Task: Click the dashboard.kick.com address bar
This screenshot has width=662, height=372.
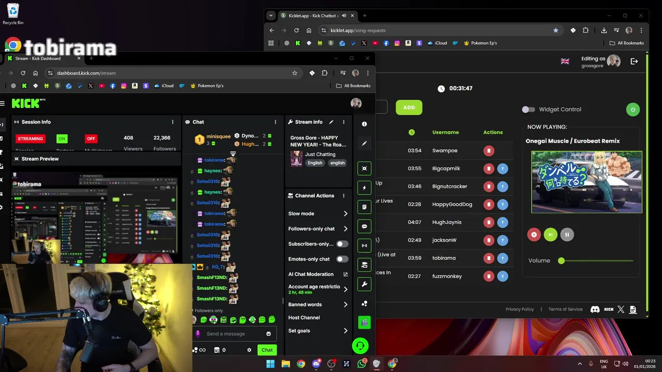Action: click(x=173, y=73)
